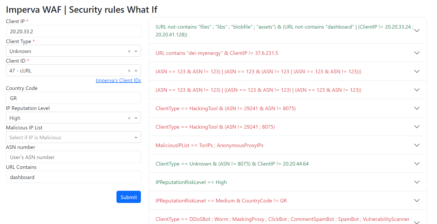Submit the what-if form
The height and width of the screenshot is (224, 437).
click(x=129, y=197)
